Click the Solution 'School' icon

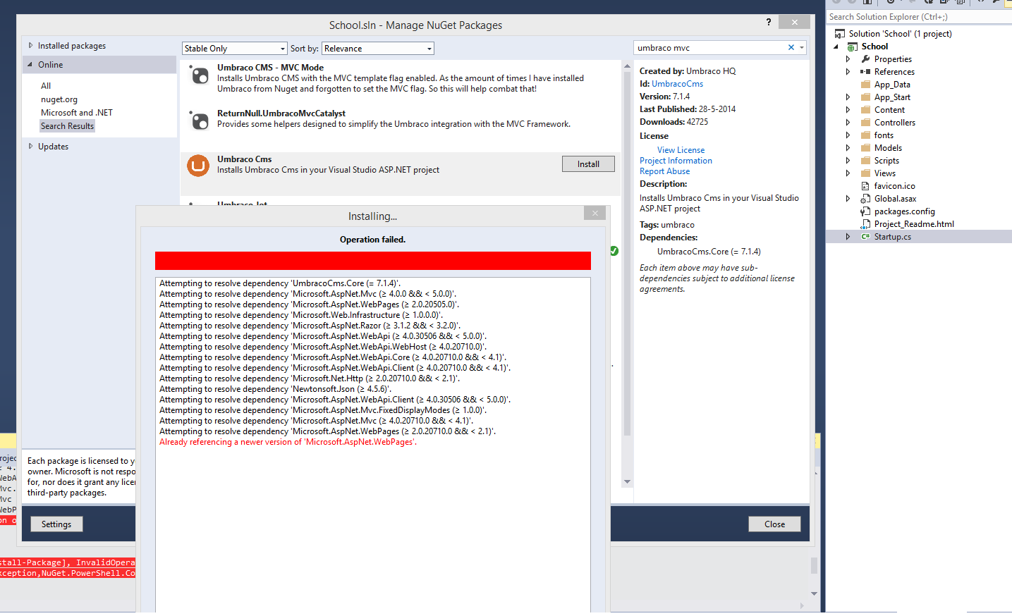[x=840, y=34]
